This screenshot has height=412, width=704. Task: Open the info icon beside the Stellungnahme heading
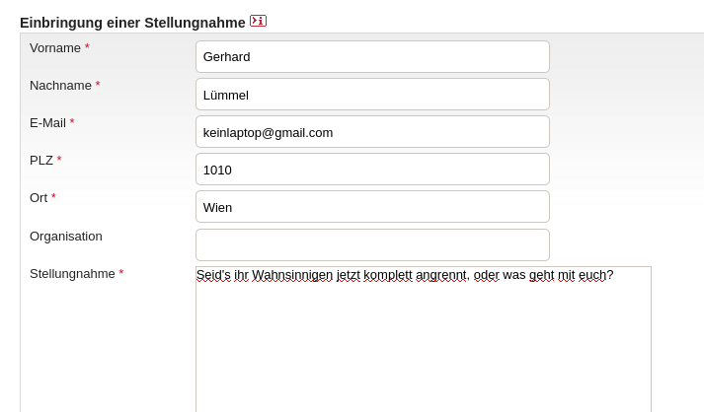(258, 21)
